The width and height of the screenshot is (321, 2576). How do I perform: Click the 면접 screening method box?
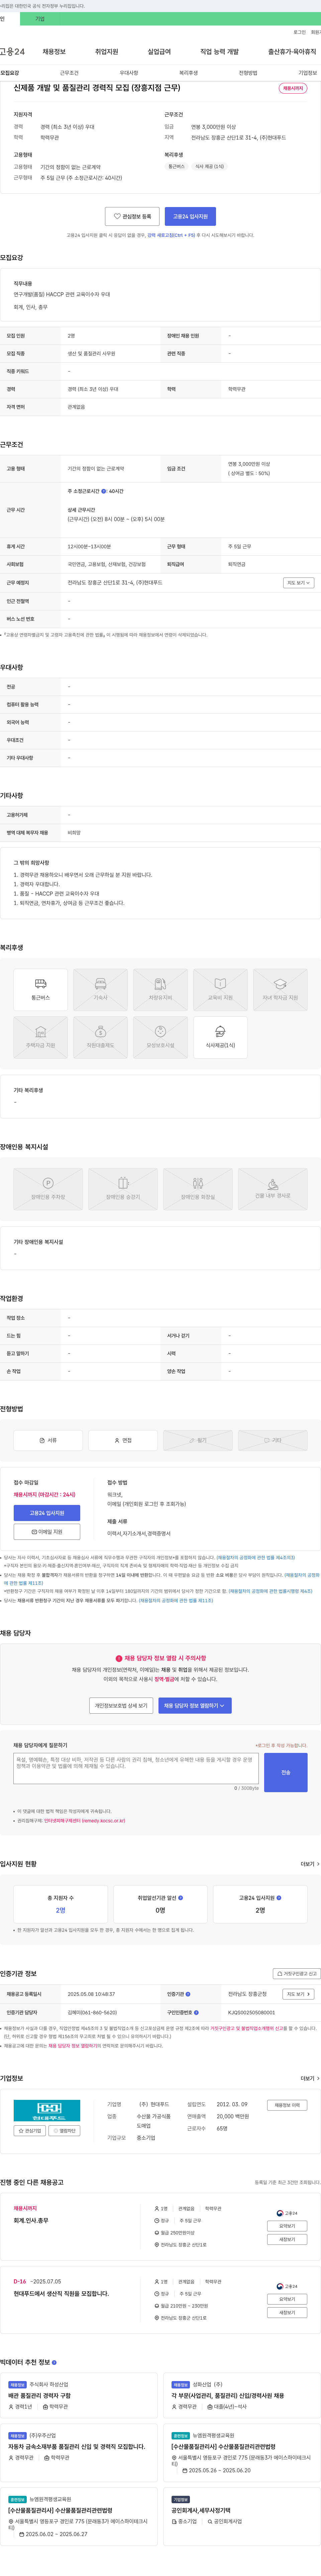pyautogui.click(x=123, y=1440)
